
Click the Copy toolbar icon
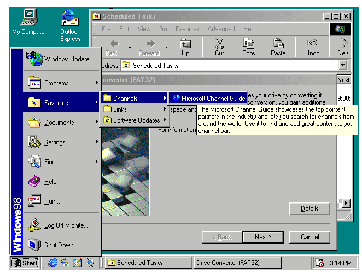249,47
